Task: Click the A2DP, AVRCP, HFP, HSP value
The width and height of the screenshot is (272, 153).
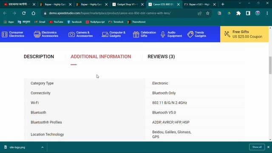Action: [x=171, y=122]
